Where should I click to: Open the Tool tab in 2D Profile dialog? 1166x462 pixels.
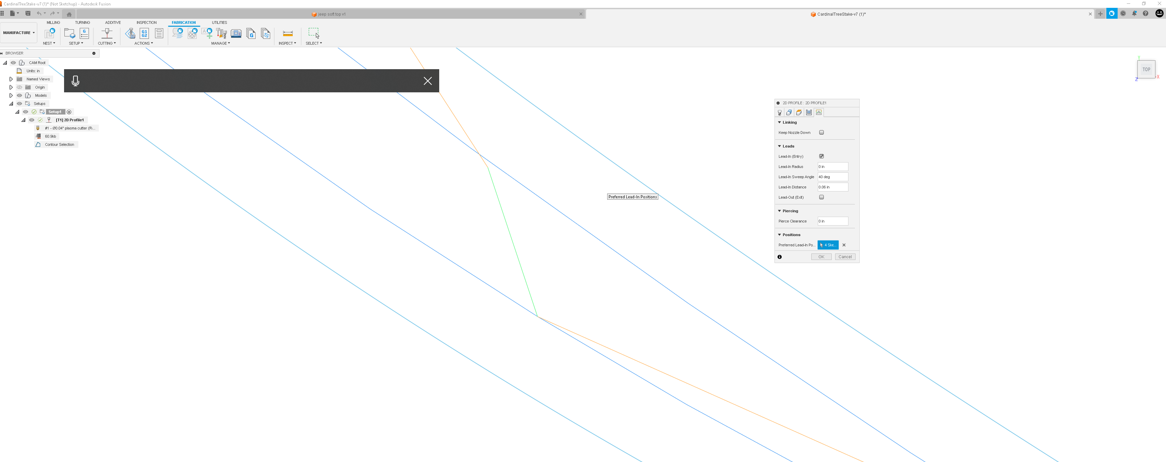[780, 113]
